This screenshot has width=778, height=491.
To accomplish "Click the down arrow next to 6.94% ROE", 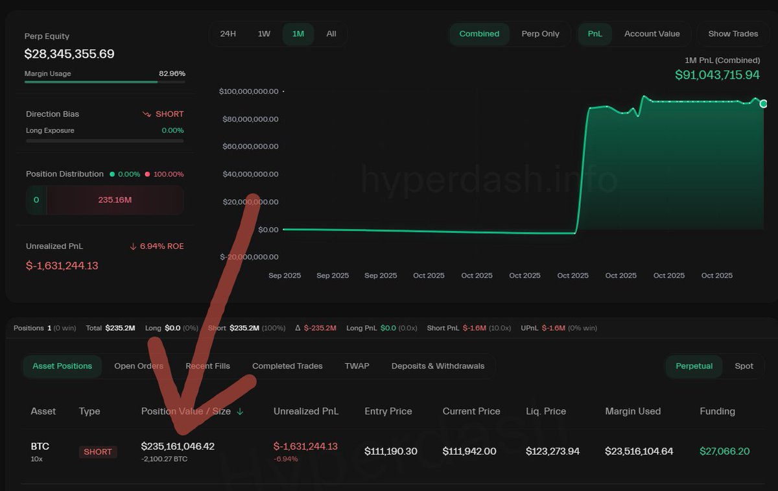I will point(133,246).
